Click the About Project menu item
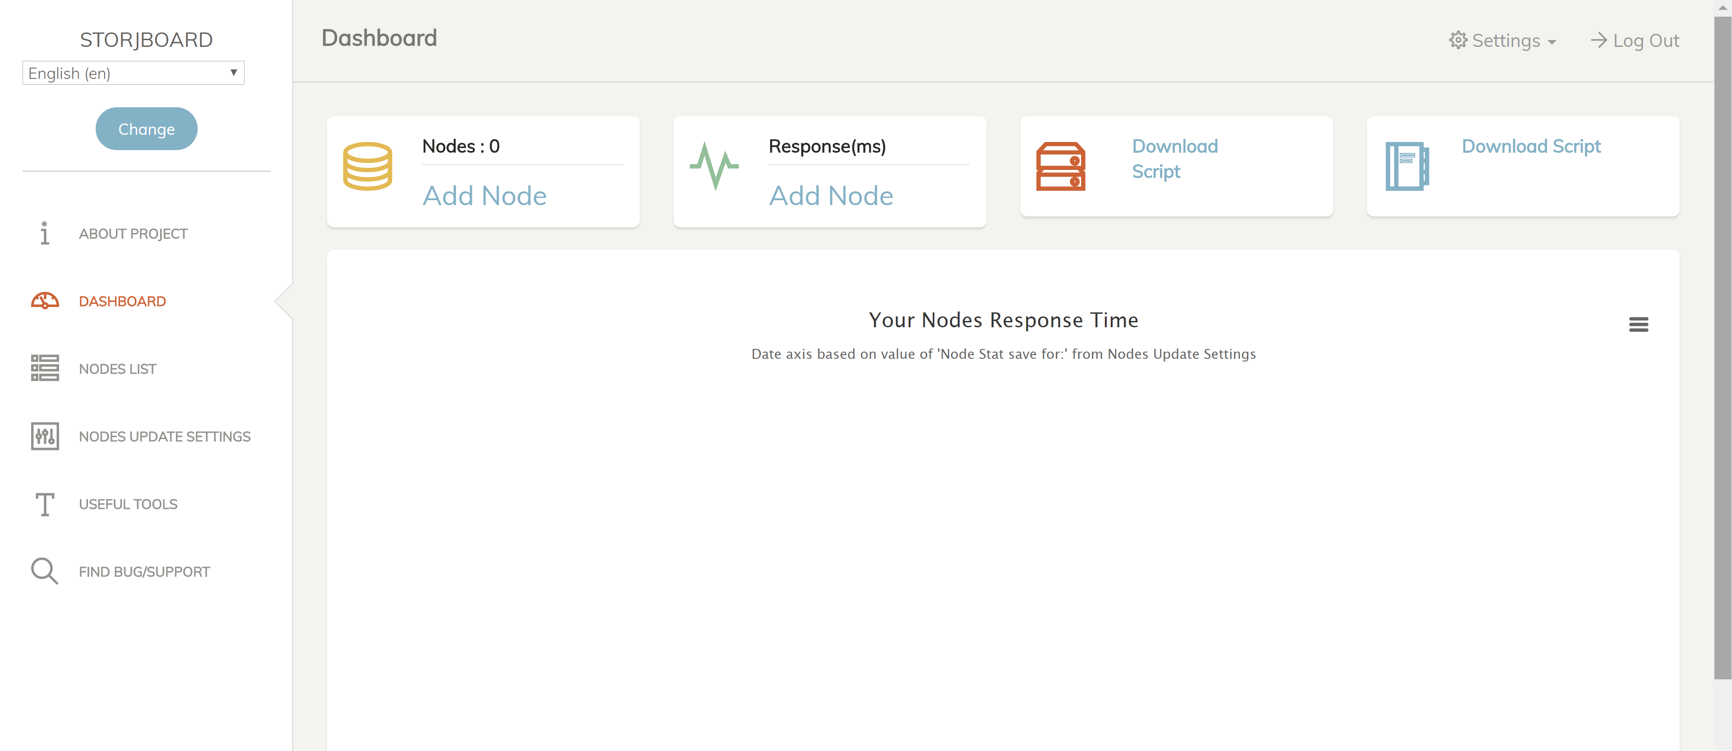1732x751 pixels. (x=133, y=233)
